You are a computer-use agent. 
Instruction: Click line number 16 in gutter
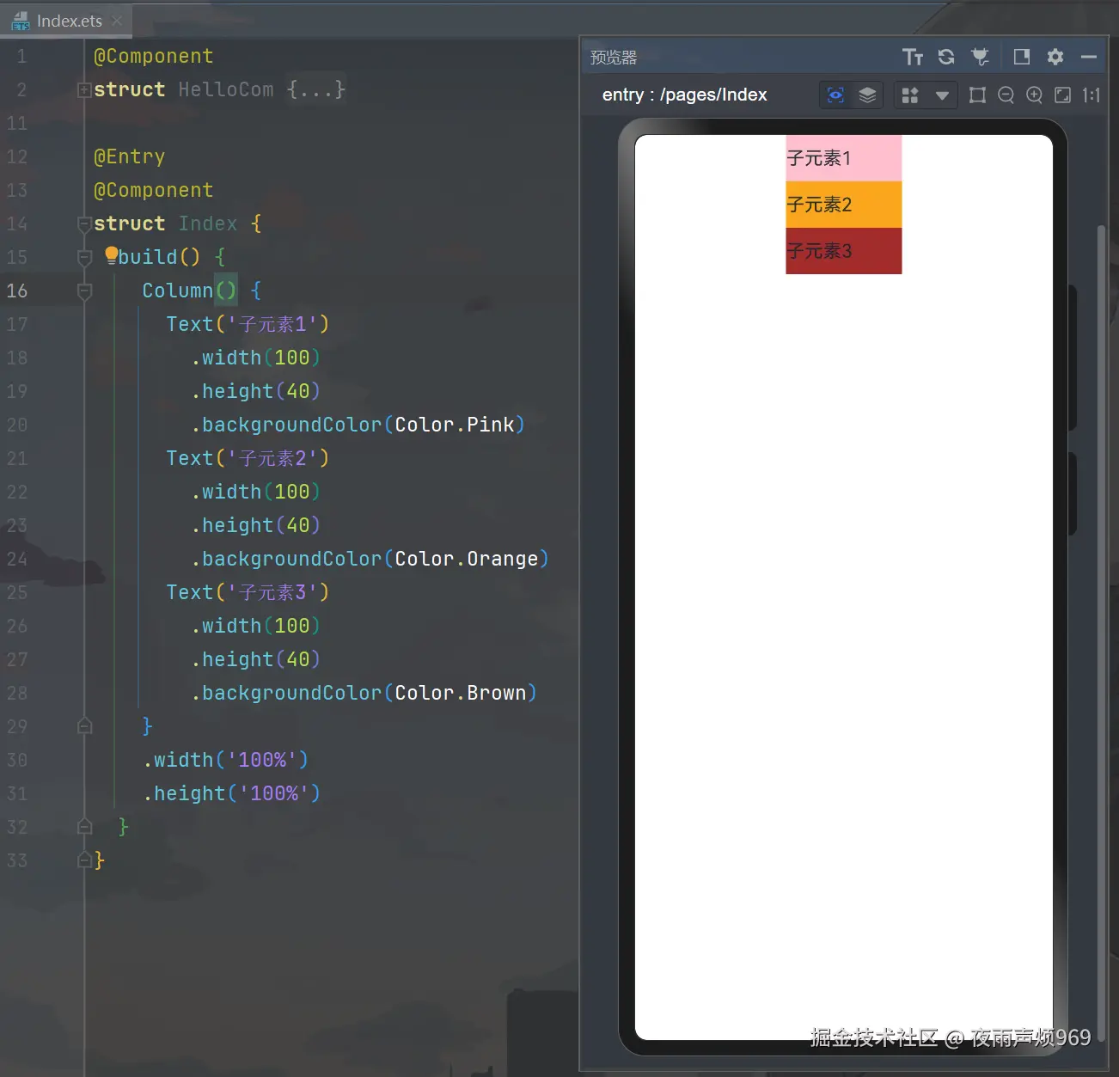click(x=17, y=291)
